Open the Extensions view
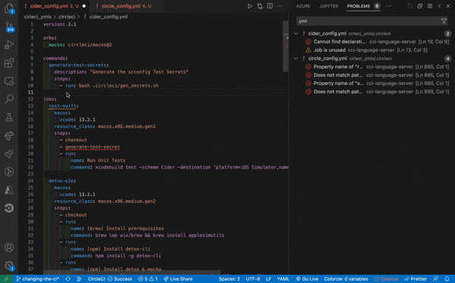Viewport: 455px width, 283px height. tap(9, 63)
